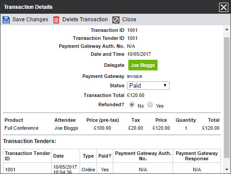Click Paid? value Yes in tender row

click(x=105, y=170)
